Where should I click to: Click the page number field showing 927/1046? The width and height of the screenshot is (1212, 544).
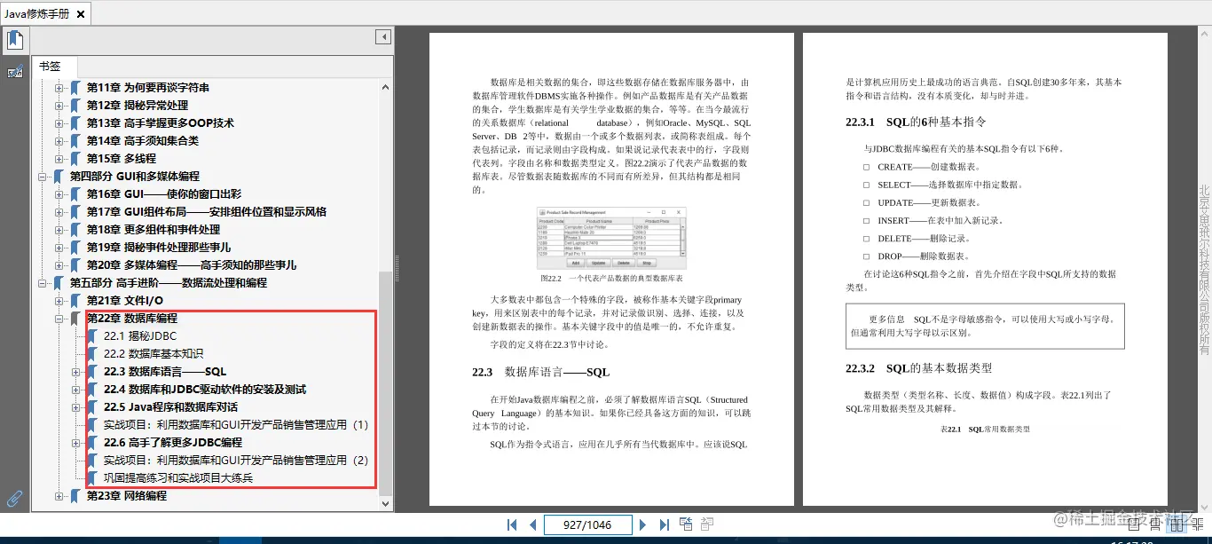click(x=587, y=524)
